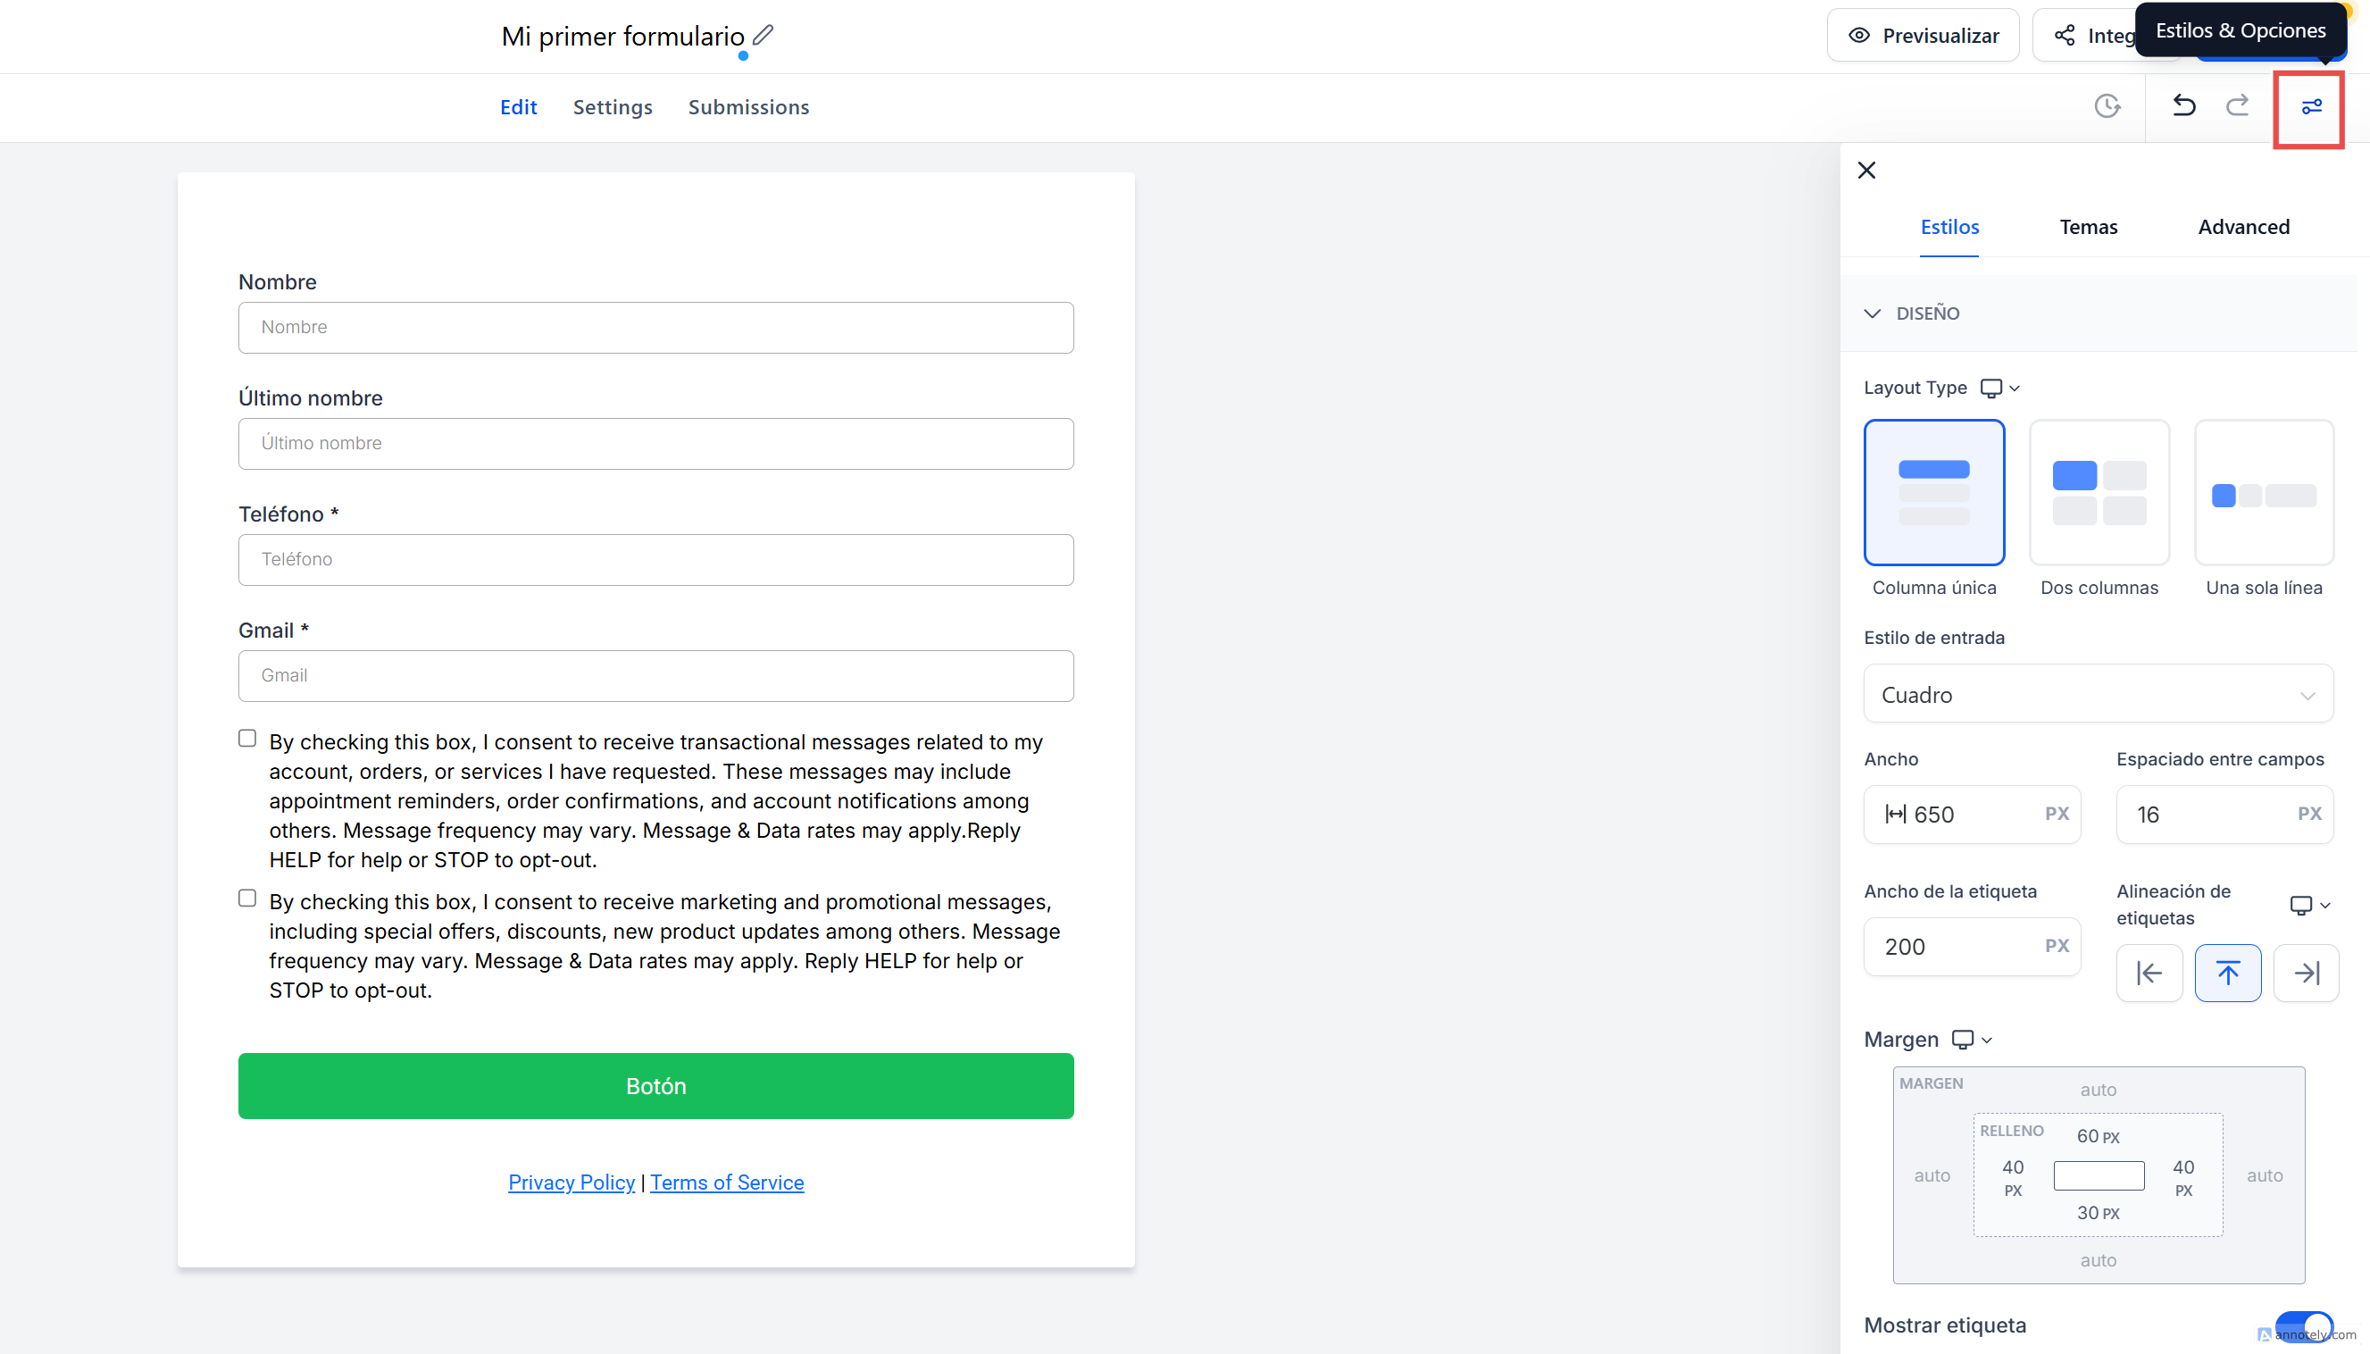Check the marketing messages consent box

coord(247,898)
